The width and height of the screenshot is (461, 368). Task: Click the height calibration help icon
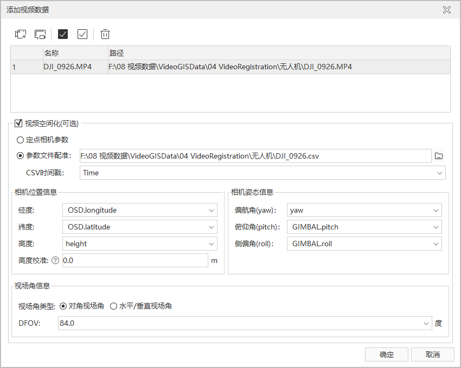tap(55, 260)
